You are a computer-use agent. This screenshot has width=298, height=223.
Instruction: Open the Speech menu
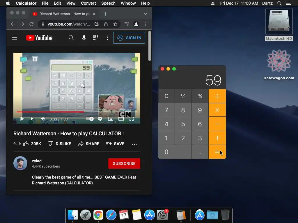point(108,3)
